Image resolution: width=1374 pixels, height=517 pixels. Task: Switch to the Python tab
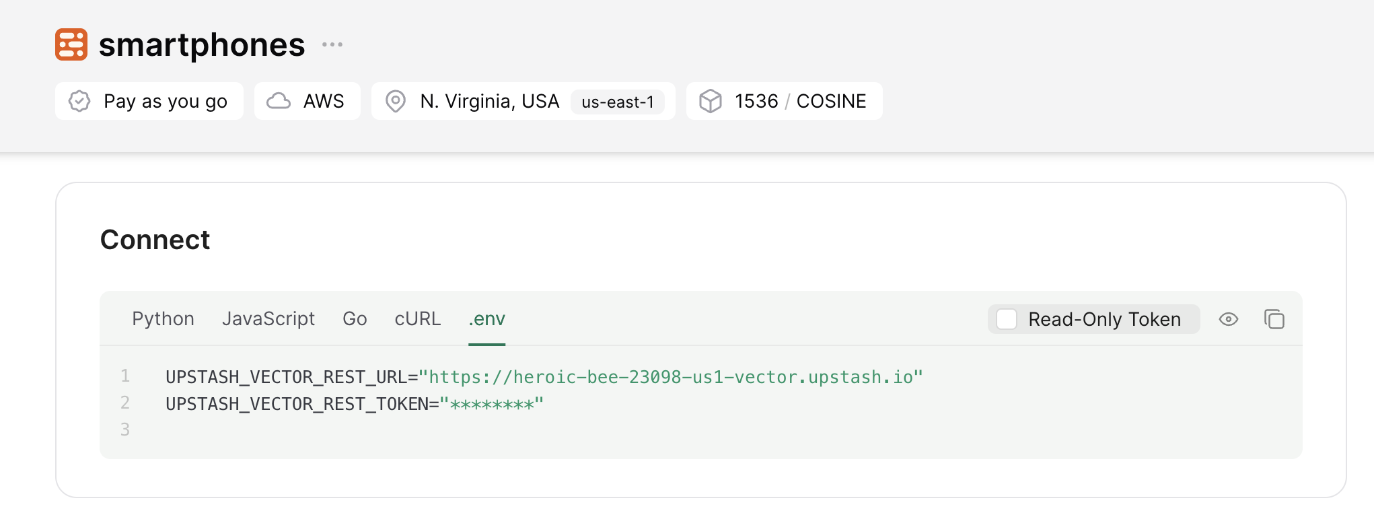click(163, 319)
